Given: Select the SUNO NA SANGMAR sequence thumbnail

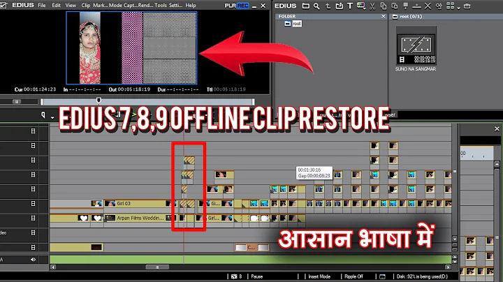Looking at the screenshot, I should tap(416, 46).
